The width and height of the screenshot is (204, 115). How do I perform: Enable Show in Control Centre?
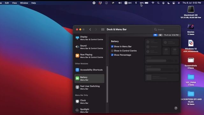[x=112, y=50]
